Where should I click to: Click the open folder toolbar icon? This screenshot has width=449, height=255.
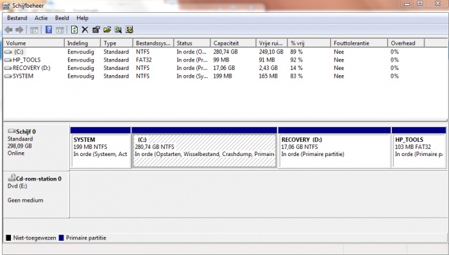107,30
